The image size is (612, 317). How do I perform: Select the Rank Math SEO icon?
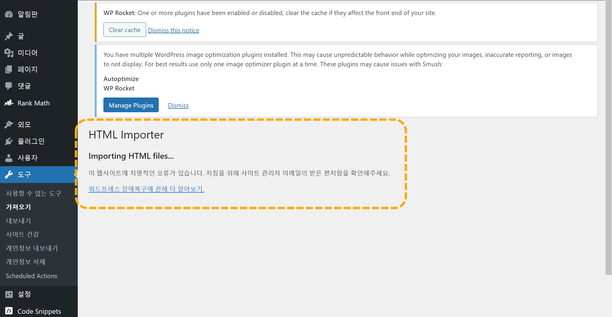pos(9,103)
